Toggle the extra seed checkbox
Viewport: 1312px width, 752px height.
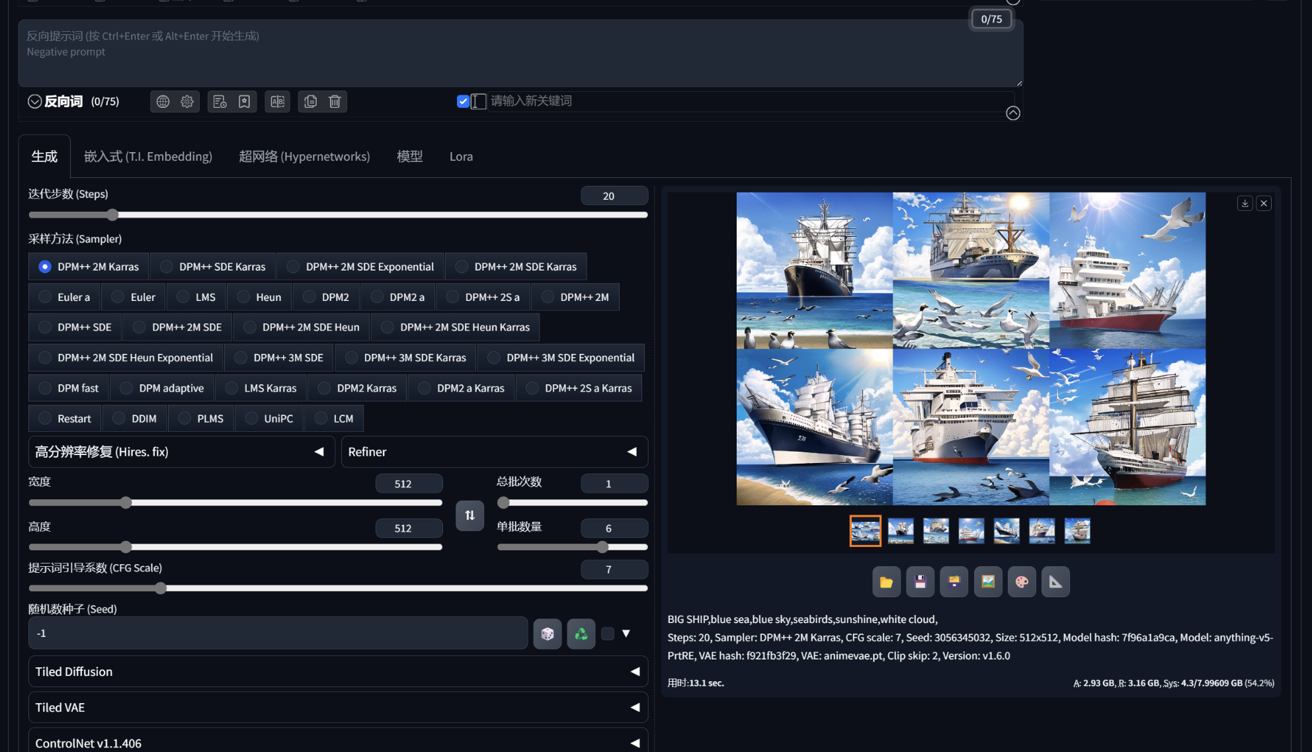click(x=608, y=634)
